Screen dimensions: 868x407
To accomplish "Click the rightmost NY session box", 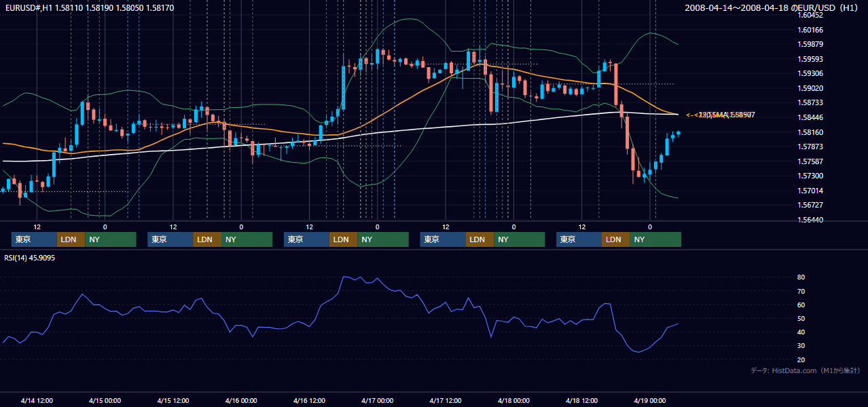I will click(x=655, y=239).
